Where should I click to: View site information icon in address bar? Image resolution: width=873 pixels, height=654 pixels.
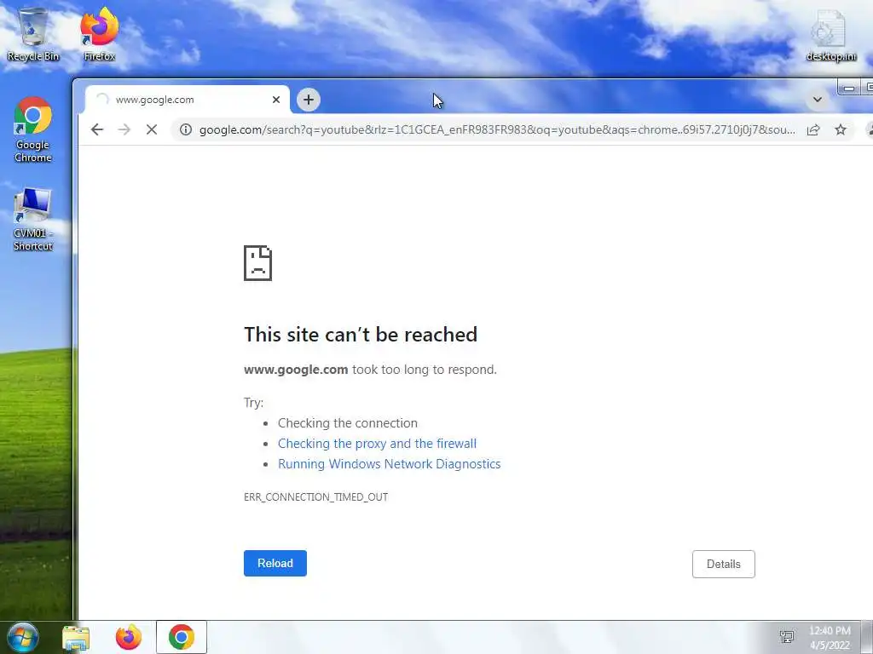coord(186,129)
